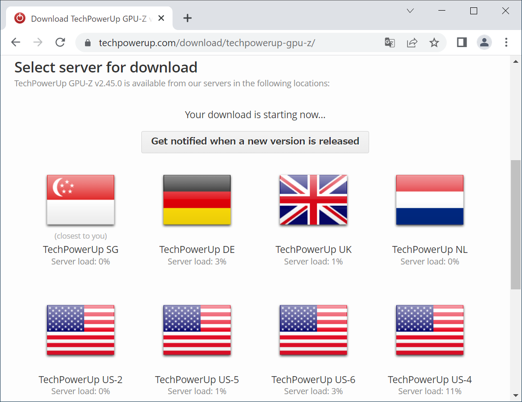This screenshot has width=522, height=402.
Task: Click the TechPowerUp DE link
Action: pos(197,249)
